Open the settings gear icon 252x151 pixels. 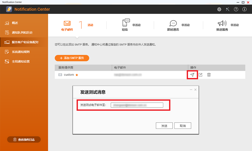(219, 9)
